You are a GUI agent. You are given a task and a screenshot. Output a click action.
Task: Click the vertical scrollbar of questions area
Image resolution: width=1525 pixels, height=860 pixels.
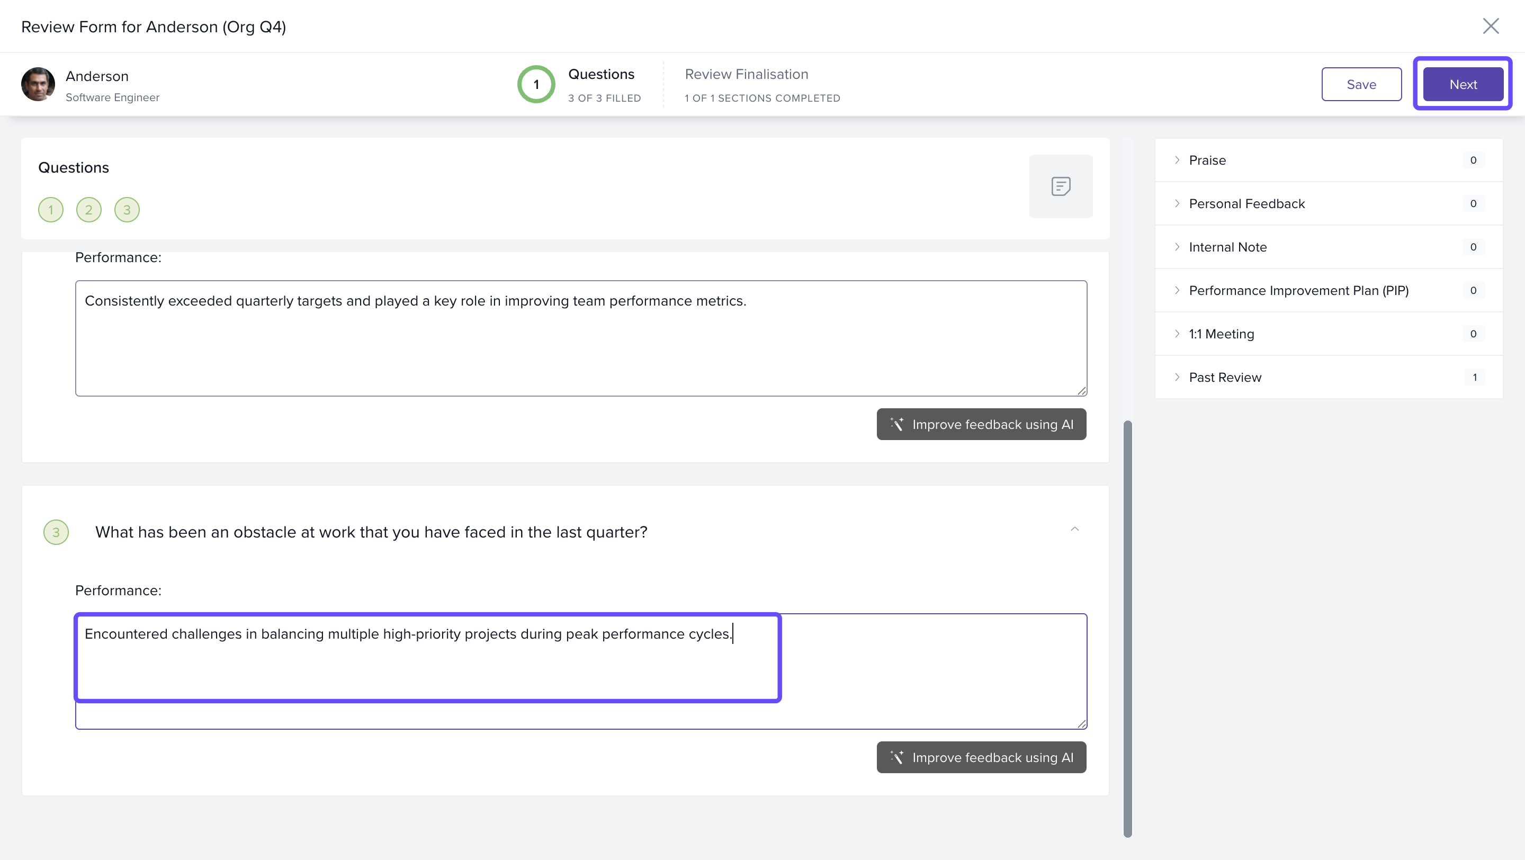pyautogui.click(x=1127, y=628)
